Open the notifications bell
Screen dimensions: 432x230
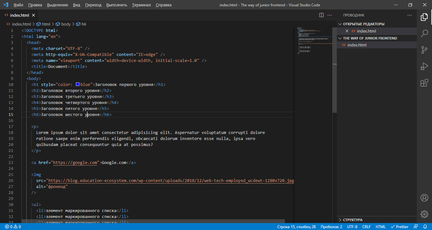426,227
